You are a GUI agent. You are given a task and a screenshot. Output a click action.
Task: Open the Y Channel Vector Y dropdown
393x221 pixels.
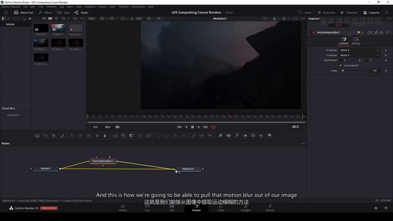[x=359, y=55]
